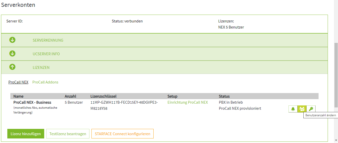Image resolution: width=338 pixels, height=143 pixels.
Task: Click the scrollbar down arrow
Action: tap(336, 140)
